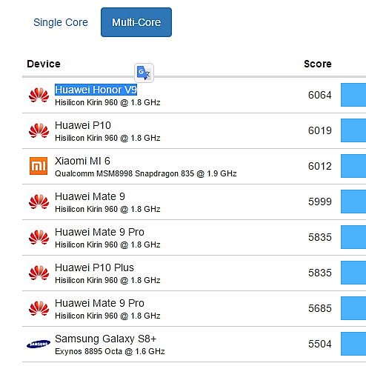Select the score 5999
Image resolution: width=366 pixels, height=366 pixels.
(320, 202)
